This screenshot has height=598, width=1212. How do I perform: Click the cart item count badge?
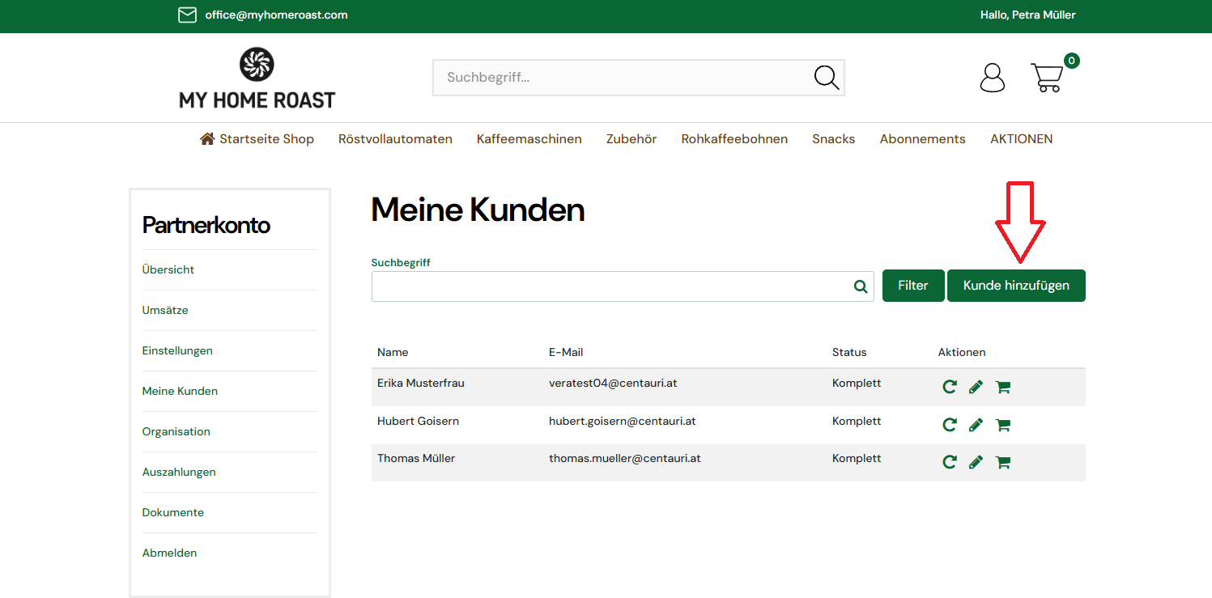point(1072,61)
